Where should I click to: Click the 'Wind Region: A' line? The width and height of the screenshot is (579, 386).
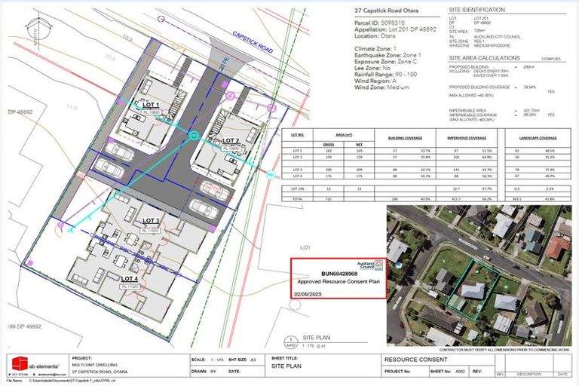point(375,81)
